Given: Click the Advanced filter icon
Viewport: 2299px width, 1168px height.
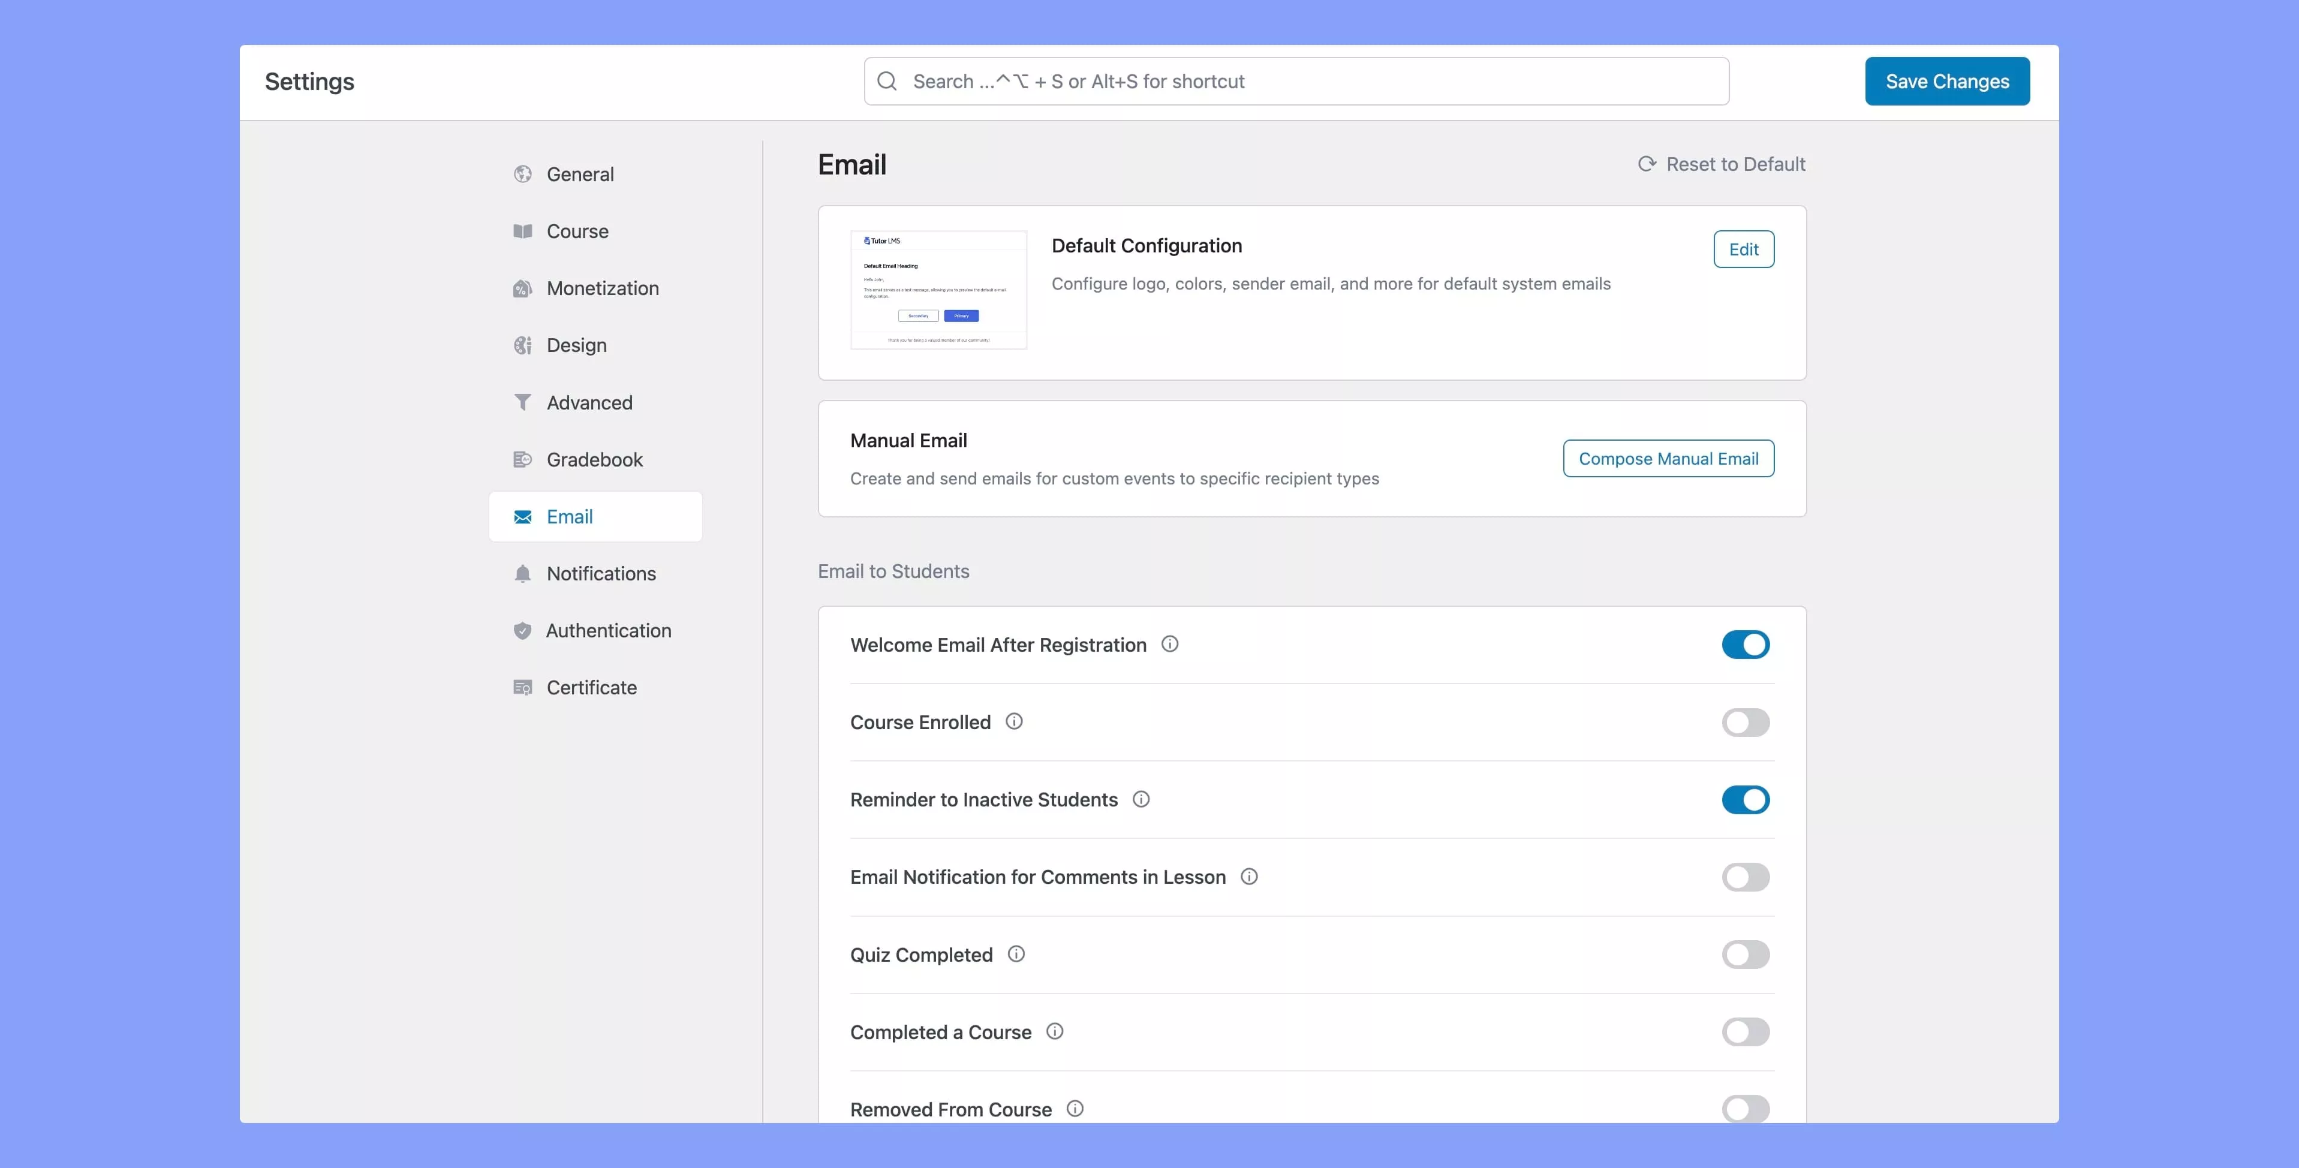Looking at the screenshot, I should click(523, 402).
